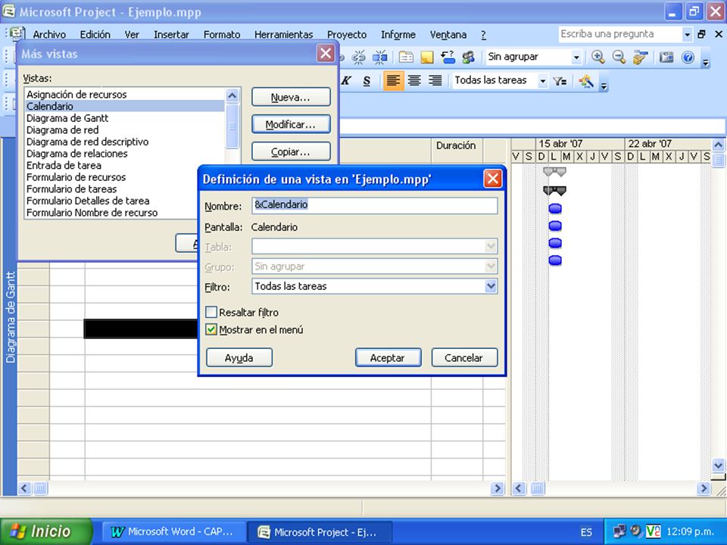The height and width of the screenshot is (545, 727).
Task: Click the Split Task toolbar icon
Action: pyautogui.click(x=379, y=57)
